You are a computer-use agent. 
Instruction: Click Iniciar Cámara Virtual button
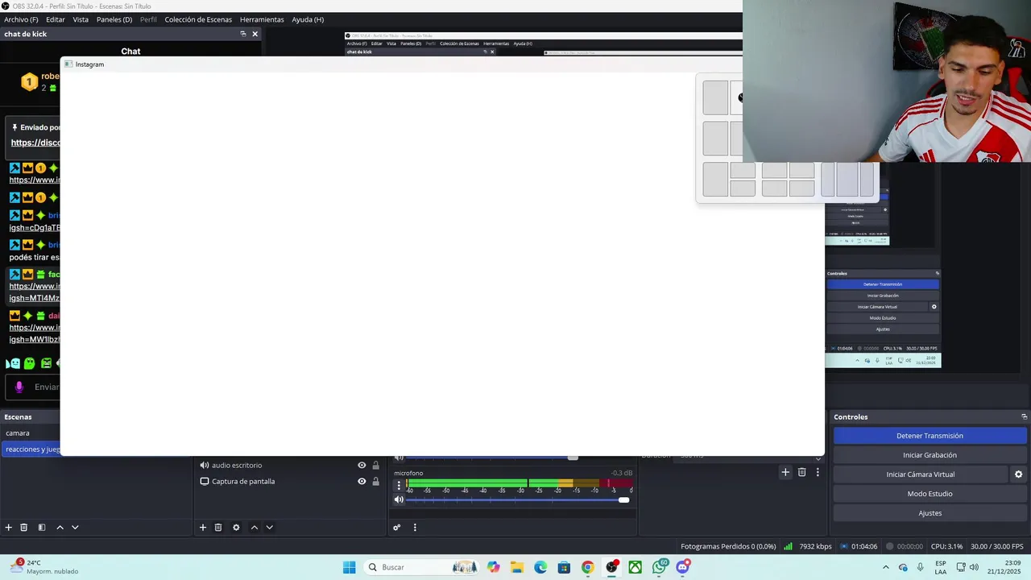tap(920, 474)
